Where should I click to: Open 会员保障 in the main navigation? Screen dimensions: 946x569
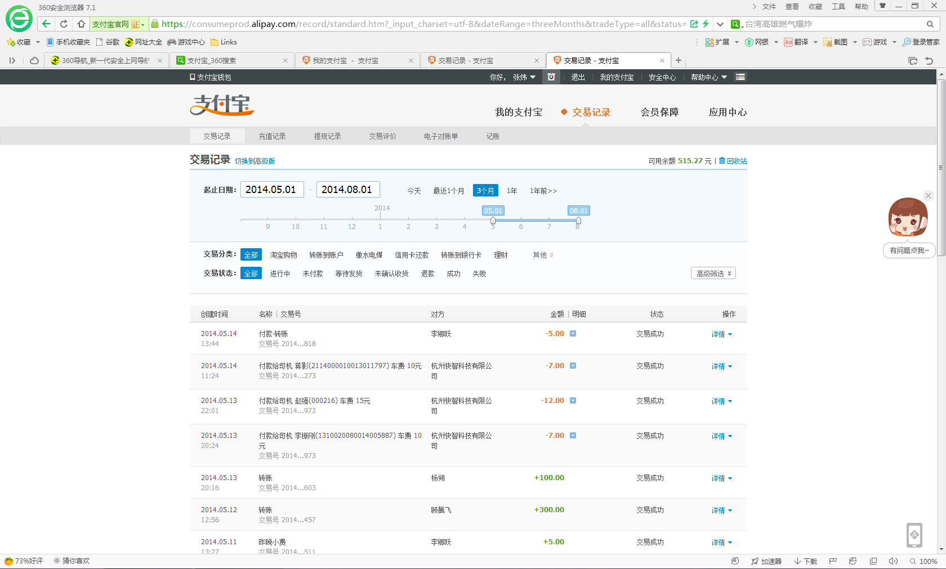[x=659, y=112]
